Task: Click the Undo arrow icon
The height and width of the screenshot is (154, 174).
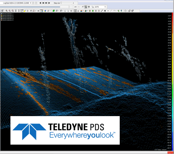Action: [x=76, y=7]
